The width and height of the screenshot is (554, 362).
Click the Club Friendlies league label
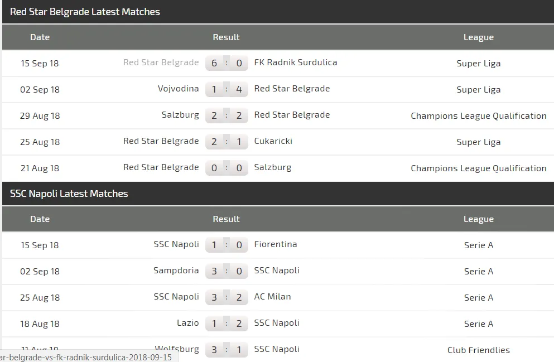tap(478, 350)
